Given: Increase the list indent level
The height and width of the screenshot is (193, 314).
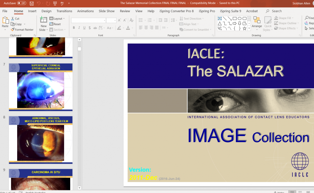Looking at the screenshot, I should pos(166,20).
